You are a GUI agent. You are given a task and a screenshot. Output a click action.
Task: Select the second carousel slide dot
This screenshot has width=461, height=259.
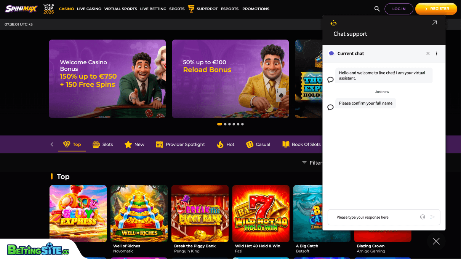coord(225,124)
